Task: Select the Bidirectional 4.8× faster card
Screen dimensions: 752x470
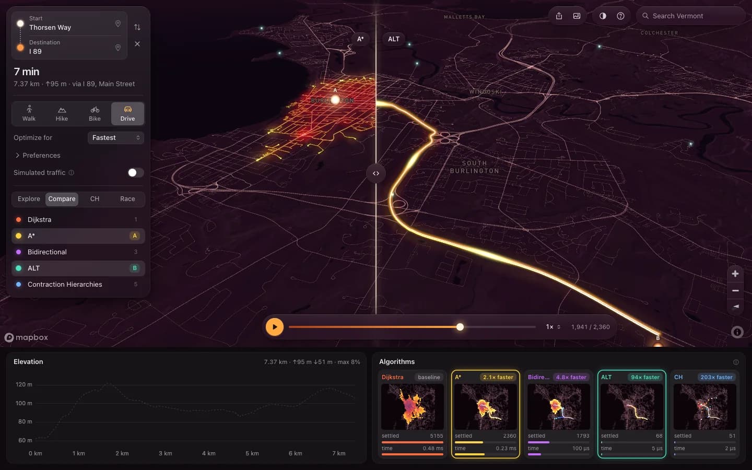Action: 559,414
